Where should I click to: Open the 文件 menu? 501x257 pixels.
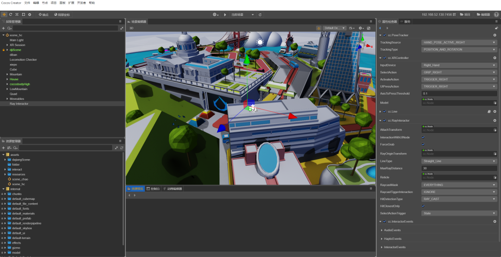coord(27,3)
